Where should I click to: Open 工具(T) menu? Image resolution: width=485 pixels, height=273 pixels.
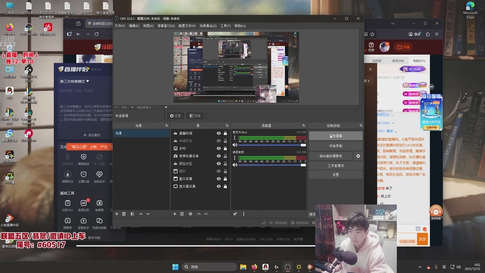click(x=226, y=26)
